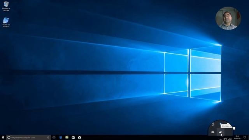Image resolution: width=249 pixels, height=140 pixels.
Task: Select the Docker for Windows desktop shortcut
Action: [x=6, y=23]
